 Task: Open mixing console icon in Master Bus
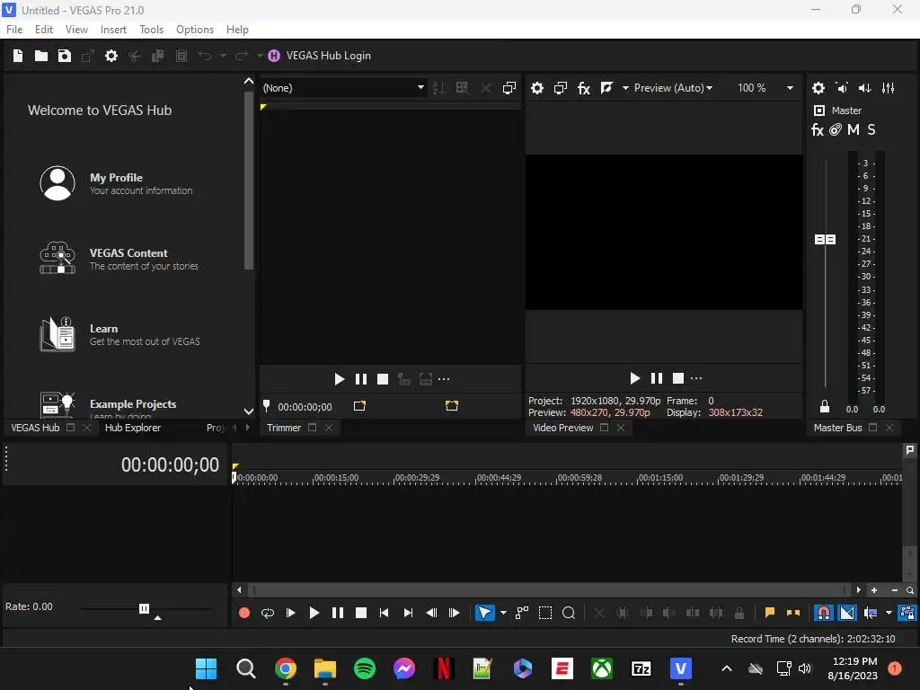point(889,88)
